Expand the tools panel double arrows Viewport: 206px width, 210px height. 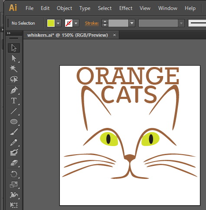click(x=9, y=33)
